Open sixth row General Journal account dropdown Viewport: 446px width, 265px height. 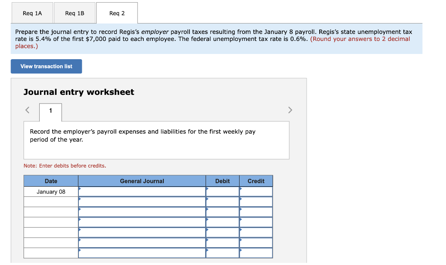tap(142, 242)
